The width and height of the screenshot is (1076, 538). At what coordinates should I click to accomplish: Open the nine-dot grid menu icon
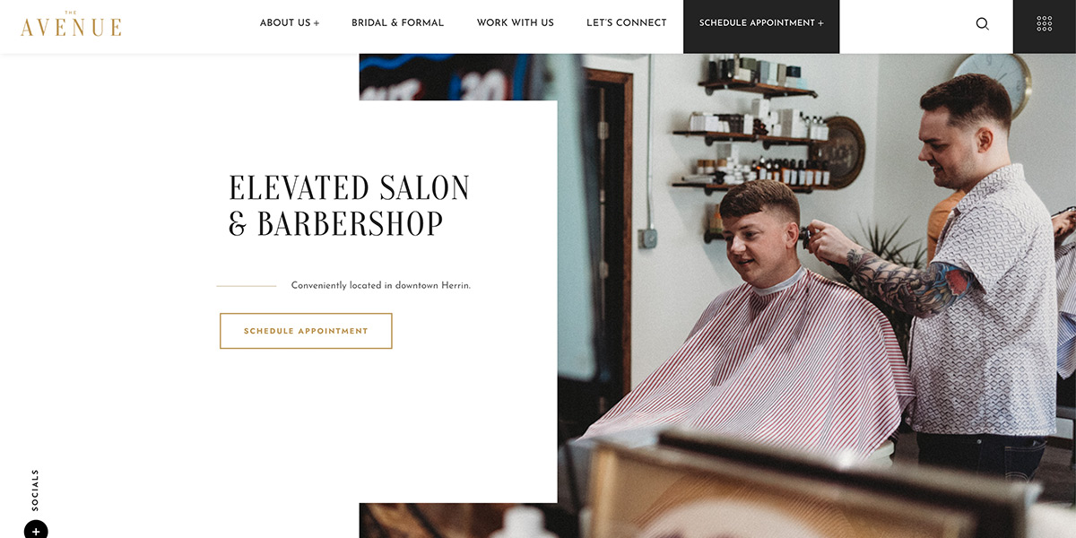[x=1045, y=23]
